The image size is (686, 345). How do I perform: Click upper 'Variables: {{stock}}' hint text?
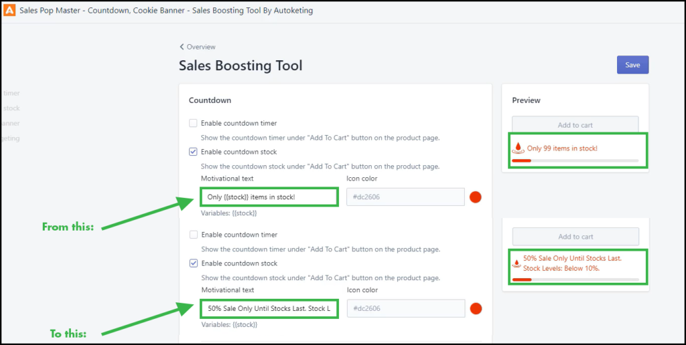229,213
